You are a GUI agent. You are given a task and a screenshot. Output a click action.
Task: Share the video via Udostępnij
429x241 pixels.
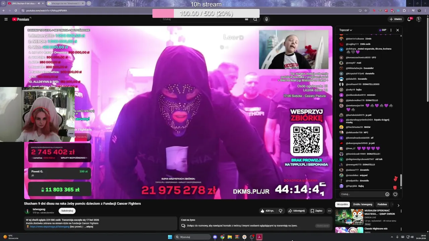(x=297, y=211)
